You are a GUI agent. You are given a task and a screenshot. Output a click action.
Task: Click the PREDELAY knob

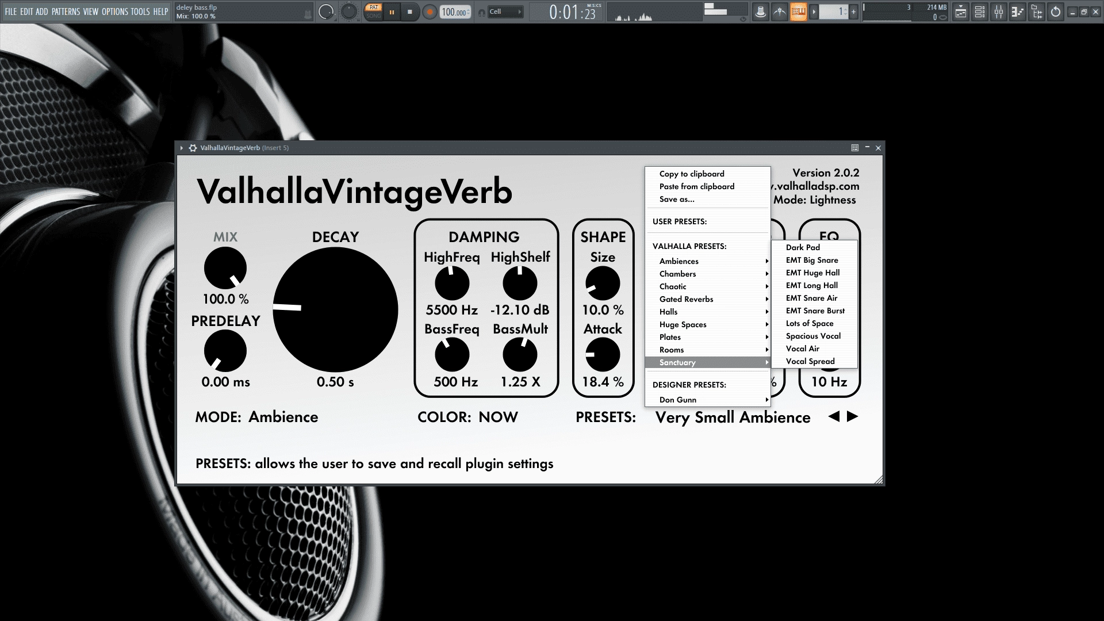(225, 351)
